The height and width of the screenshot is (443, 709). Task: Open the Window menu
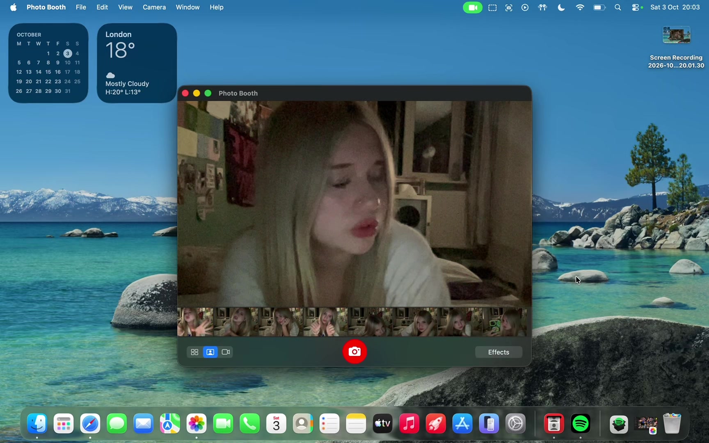pos(188,7)
